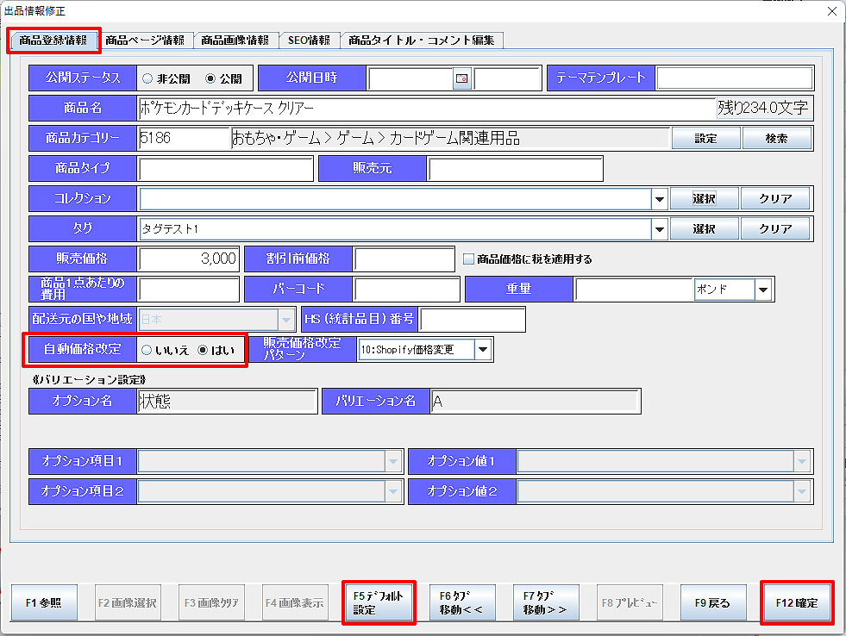
Task: Click the 商品名 text field
Action: (x=426, y=108)
